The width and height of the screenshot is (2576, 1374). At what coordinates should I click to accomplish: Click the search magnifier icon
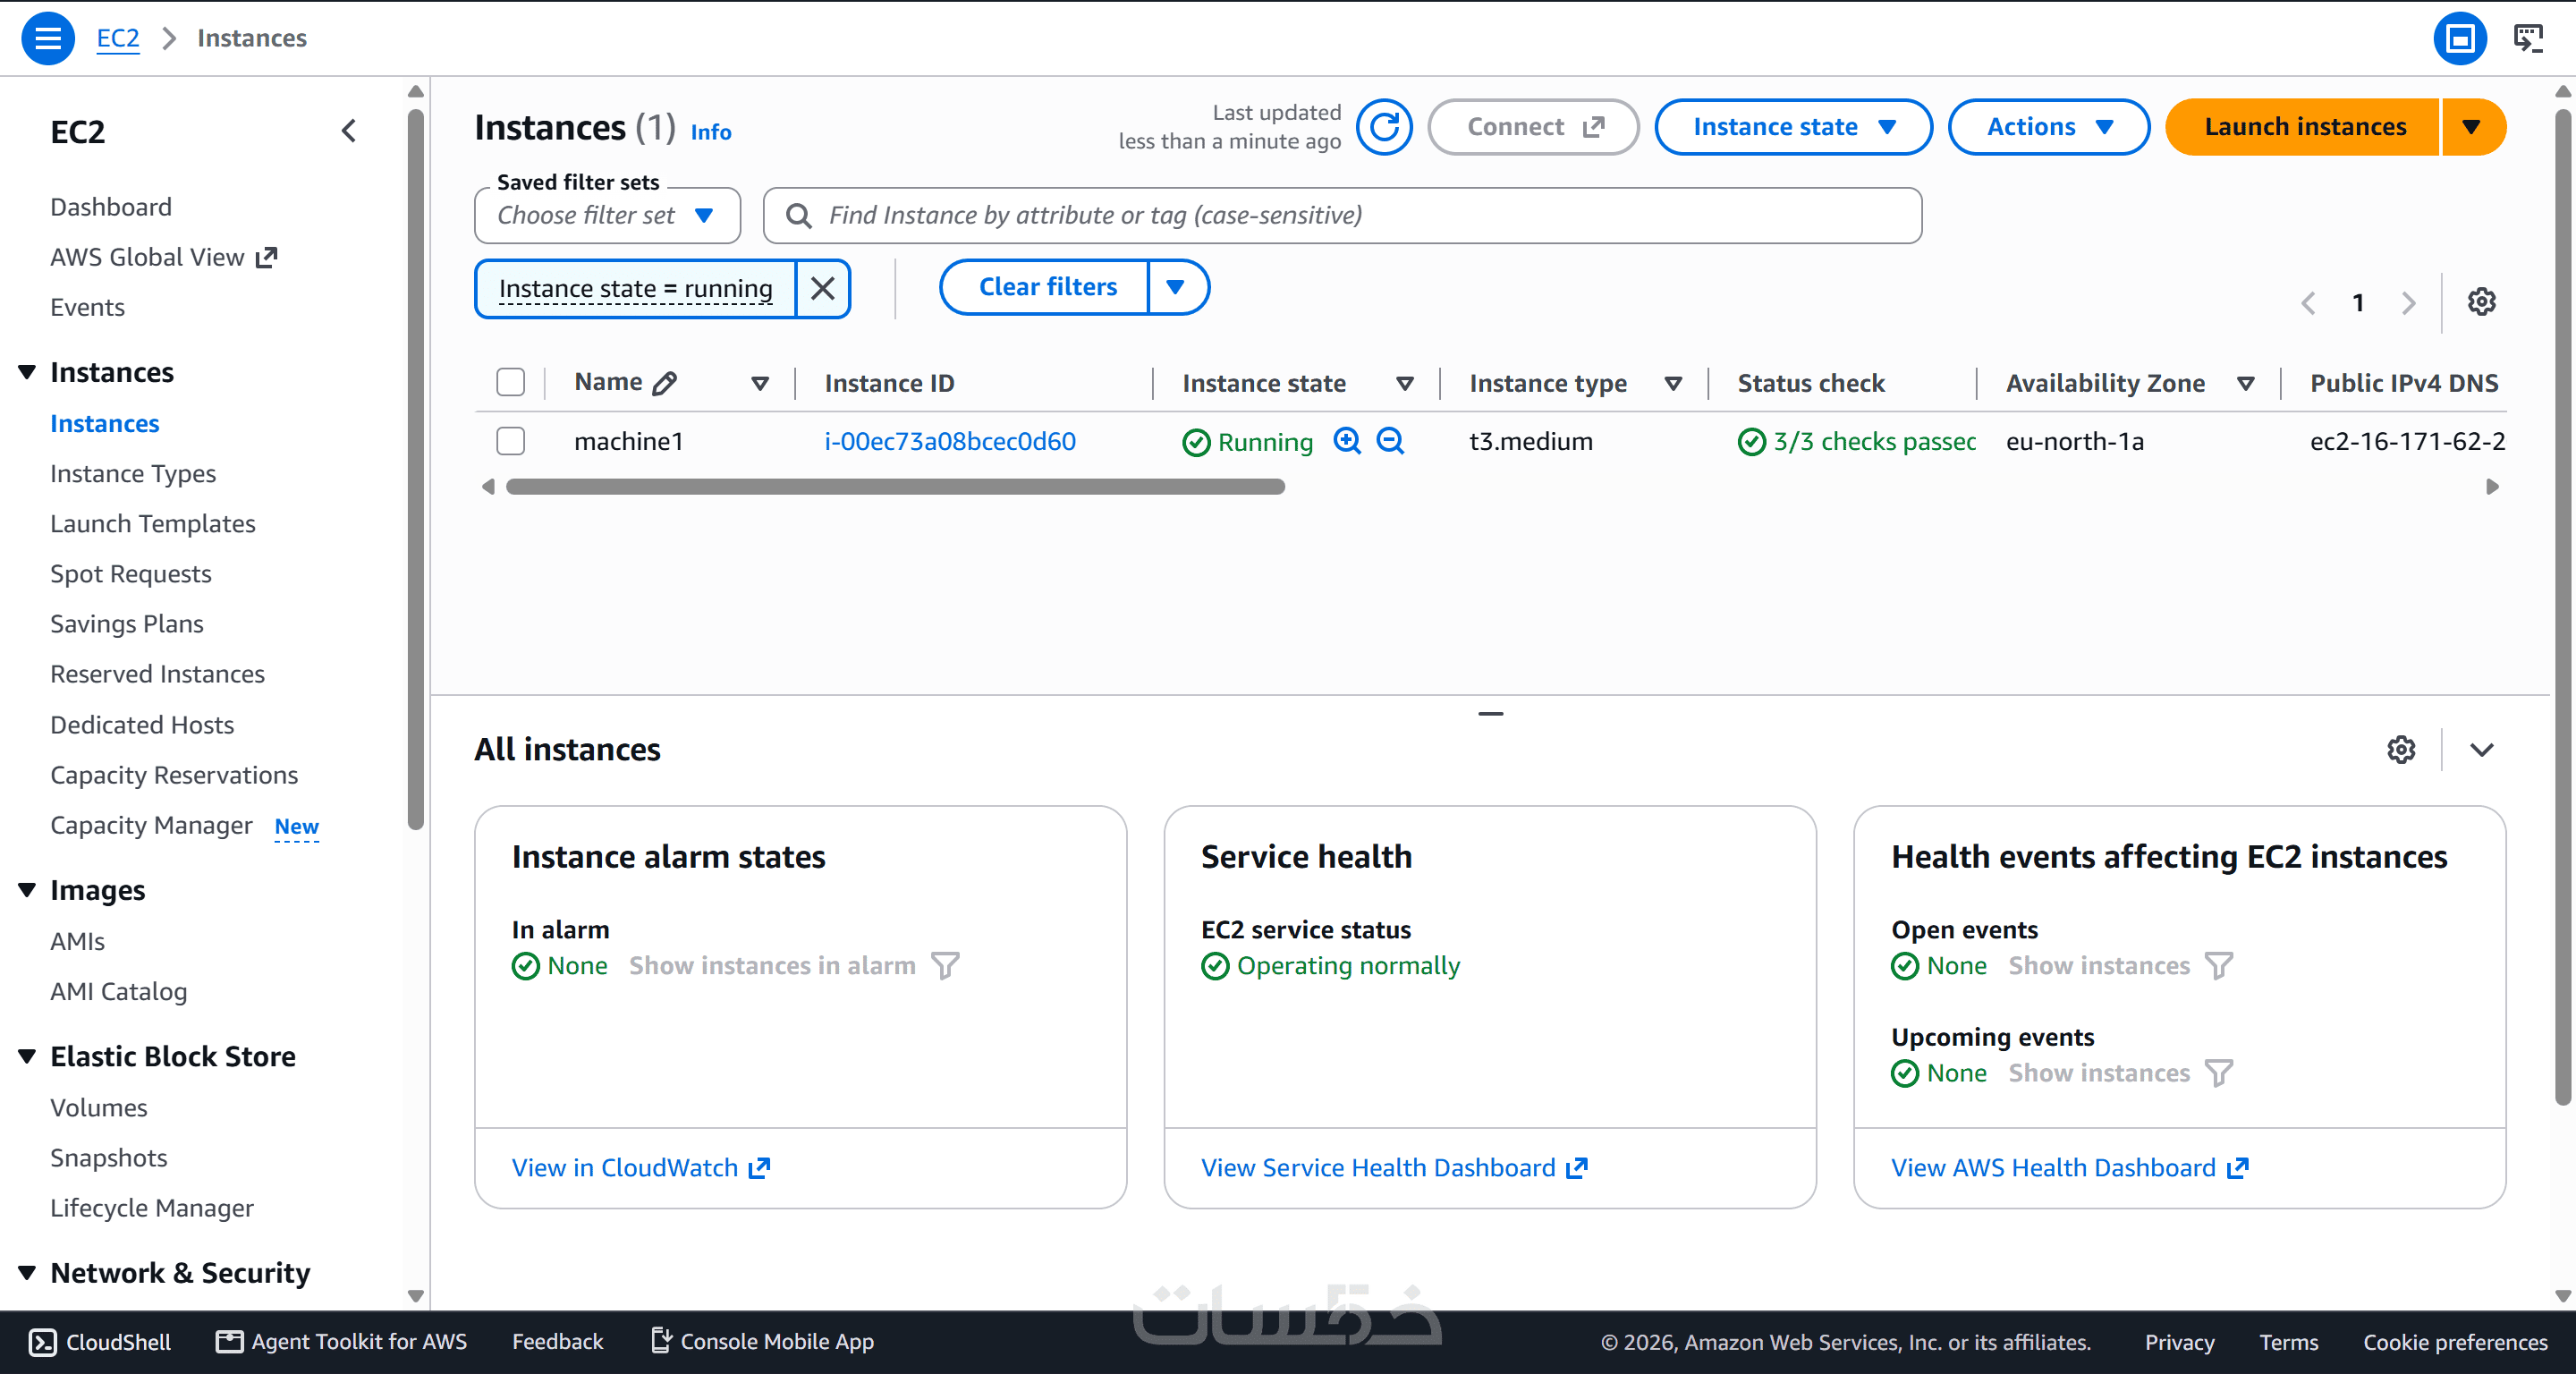tap(798, 216)
